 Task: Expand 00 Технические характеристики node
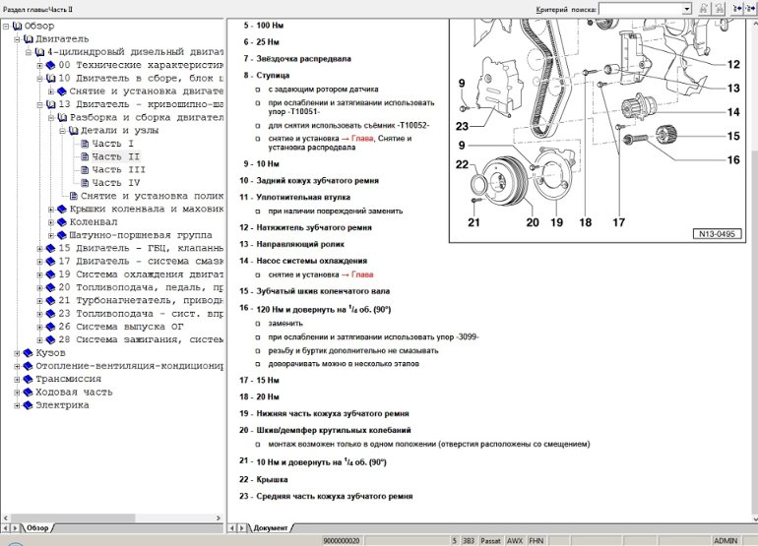39,65
